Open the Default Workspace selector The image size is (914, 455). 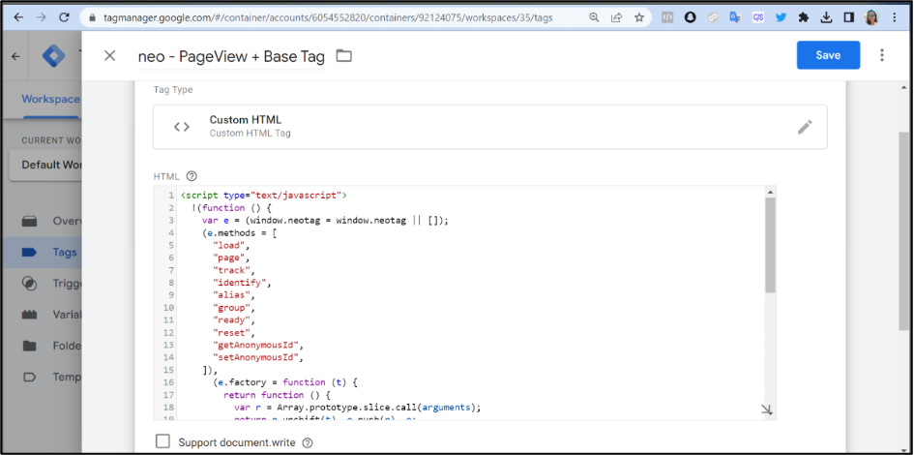pyautogui.click(x=45, y=166)
